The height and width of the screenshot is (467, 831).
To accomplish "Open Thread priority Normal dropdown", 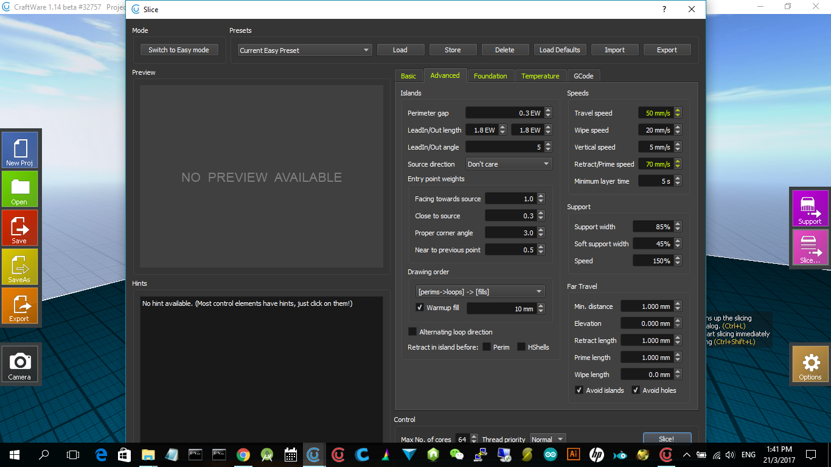I will (x=548, y=439).
